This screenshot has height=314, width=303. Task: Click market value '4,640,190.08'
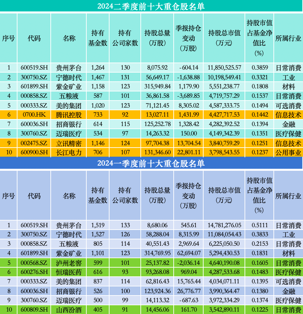(224, 263)
